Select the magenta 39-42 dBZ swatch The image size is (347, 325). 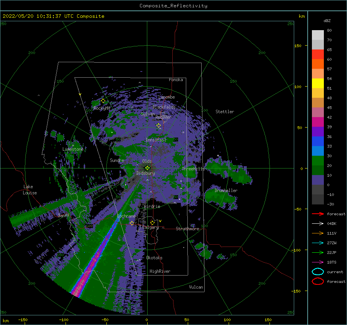318,122
